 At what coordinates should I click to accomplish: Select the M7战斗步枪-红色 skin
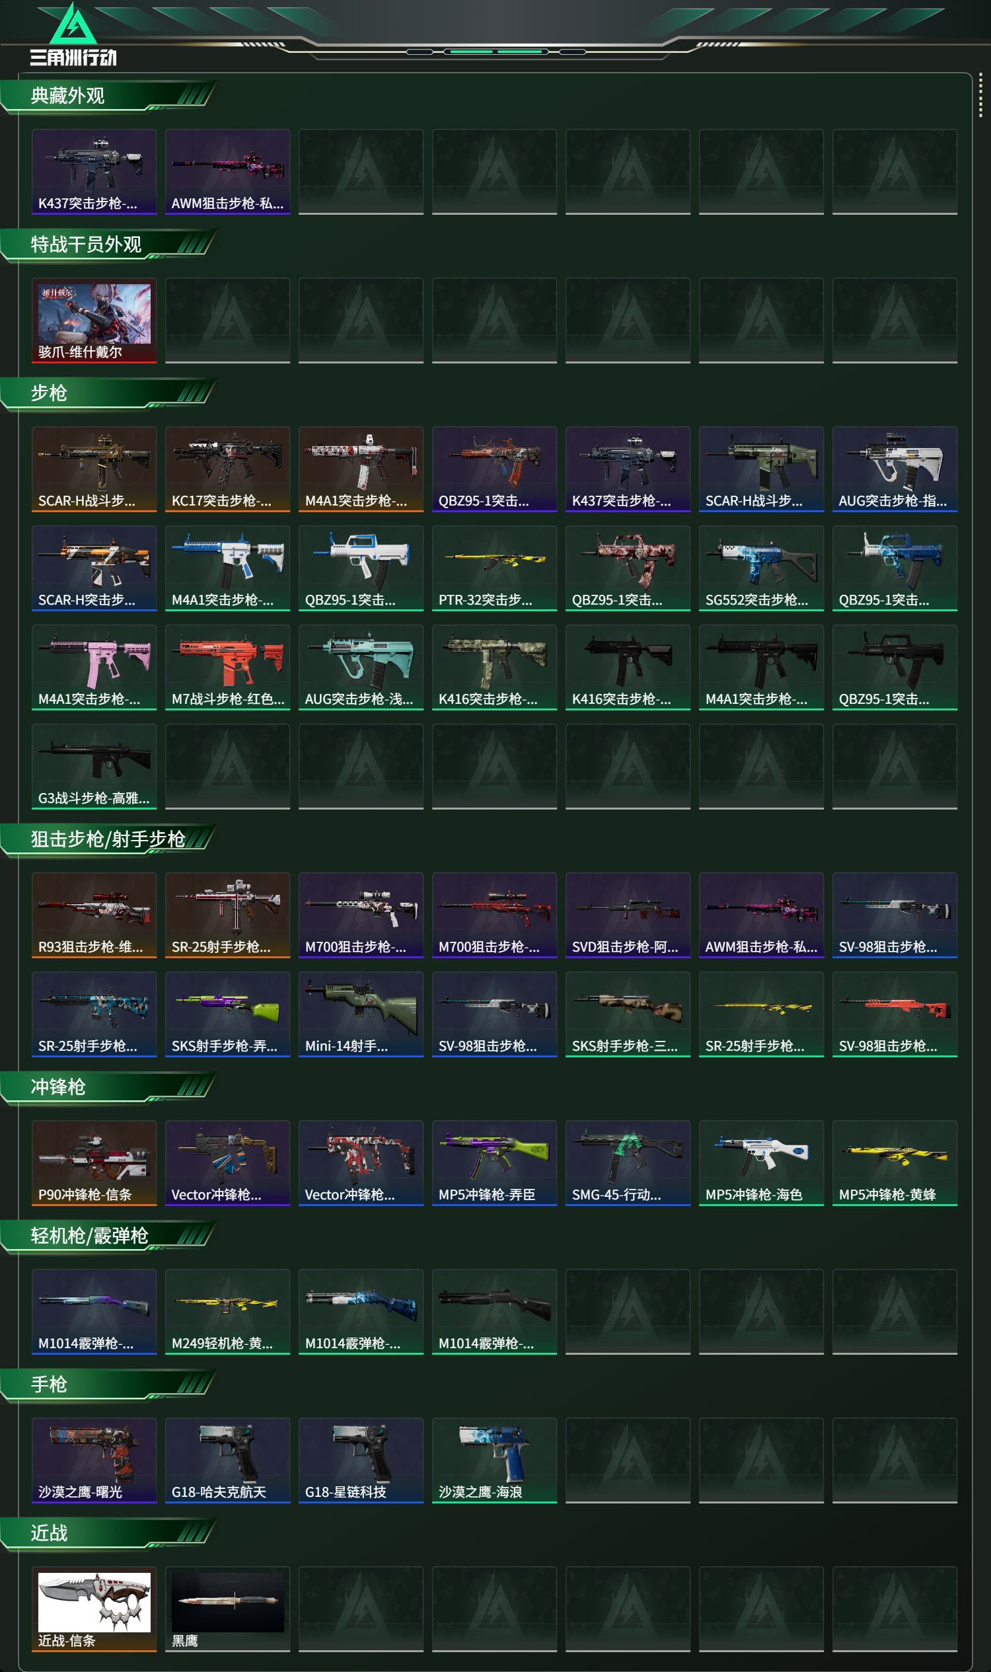coord(228,667)
